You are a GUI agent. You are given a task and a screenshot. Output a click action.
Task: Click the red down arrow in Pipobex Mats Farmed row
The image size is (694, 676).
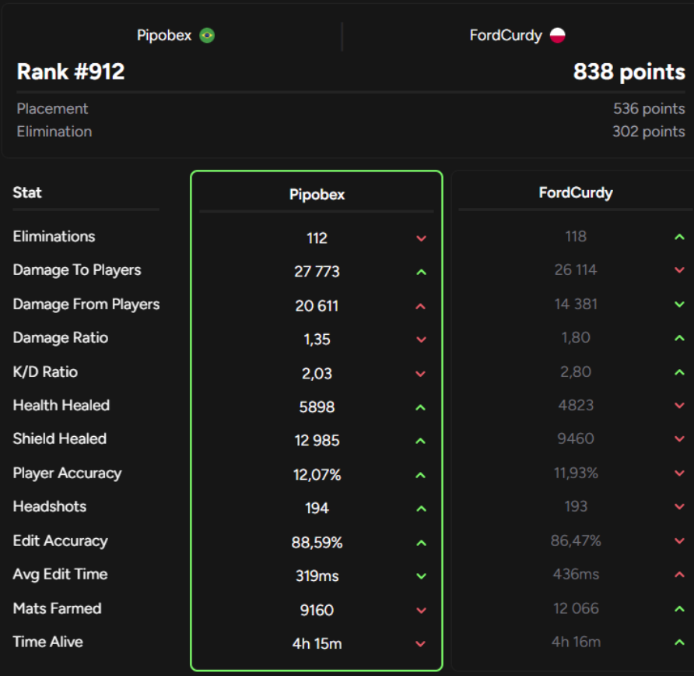click(x=421, y=611)
